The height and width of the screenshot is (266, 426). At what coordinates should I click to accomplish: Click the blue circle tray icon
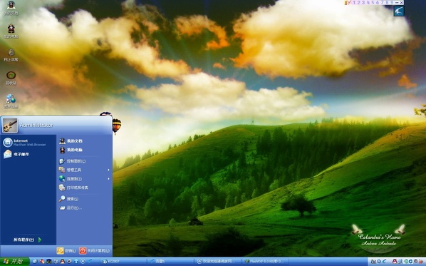379,262
